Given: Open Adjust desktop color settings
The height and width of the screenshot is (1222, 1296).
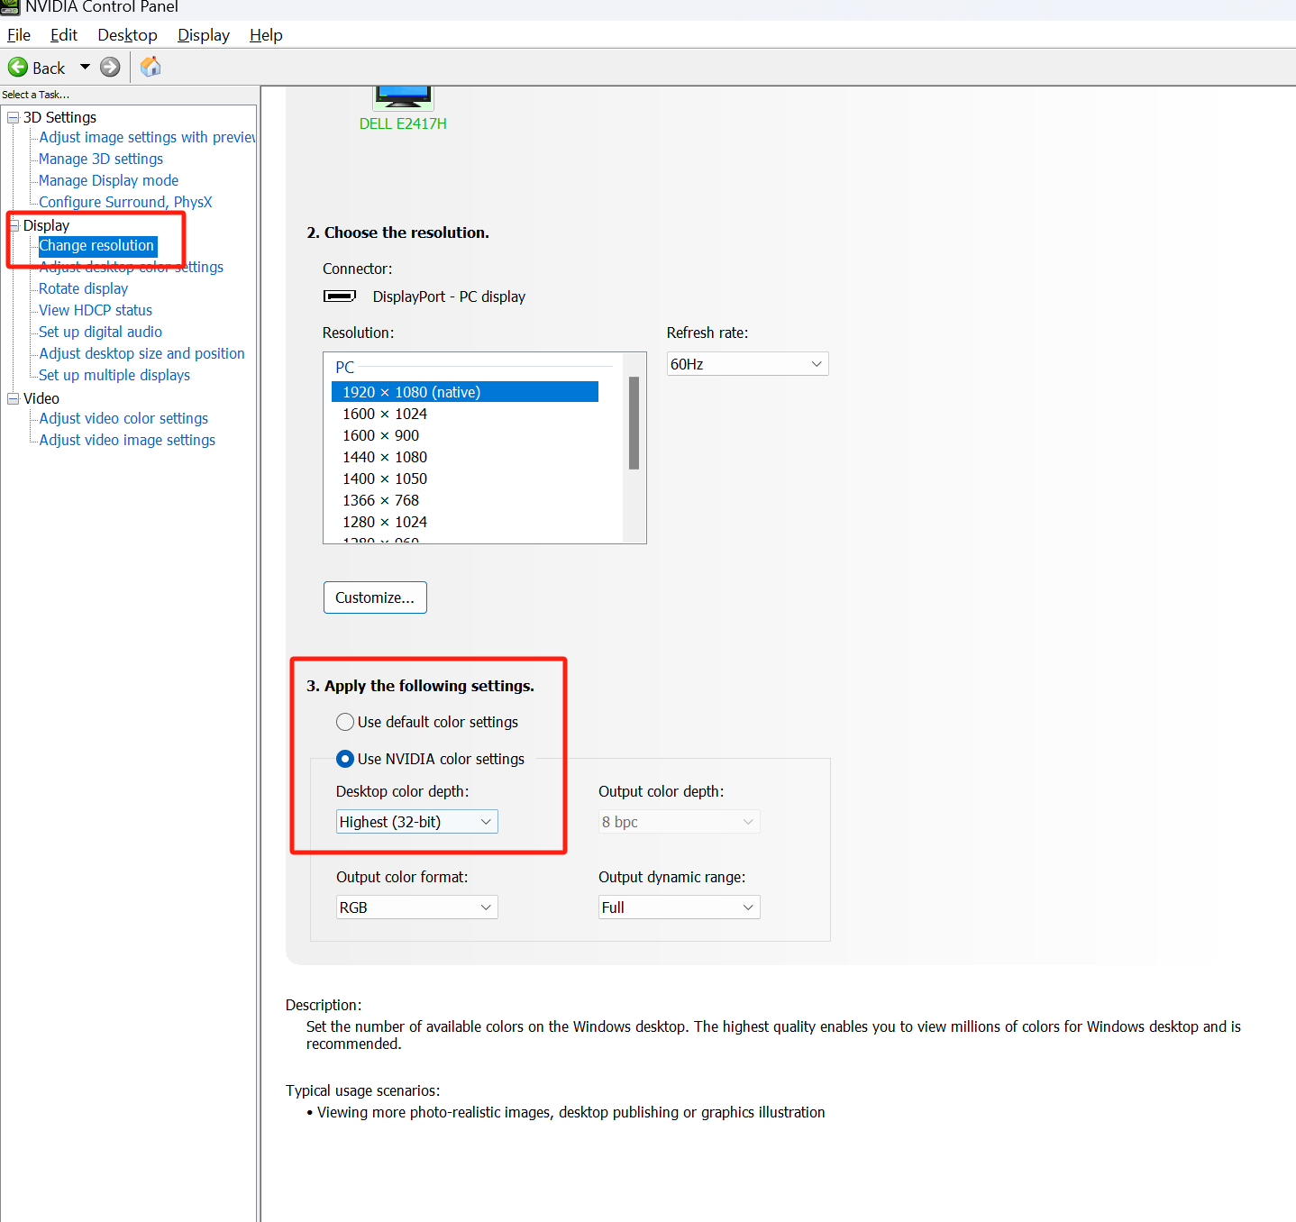Looking at the screenshot, I should pyautogui.click(x=132, y=267).
